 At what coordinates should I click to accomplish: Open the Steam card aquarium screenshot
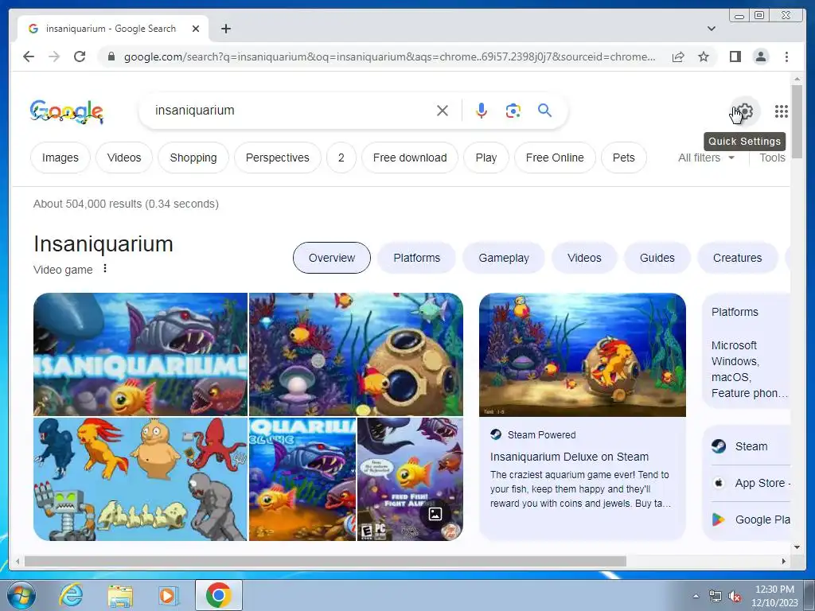(x=582, y=355)
